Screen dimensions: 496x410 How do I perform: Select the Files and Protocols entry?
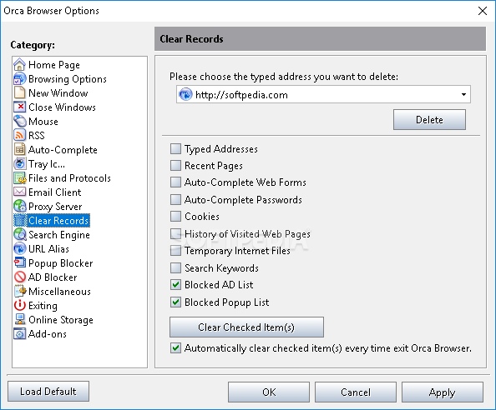[x=69, y=178]
